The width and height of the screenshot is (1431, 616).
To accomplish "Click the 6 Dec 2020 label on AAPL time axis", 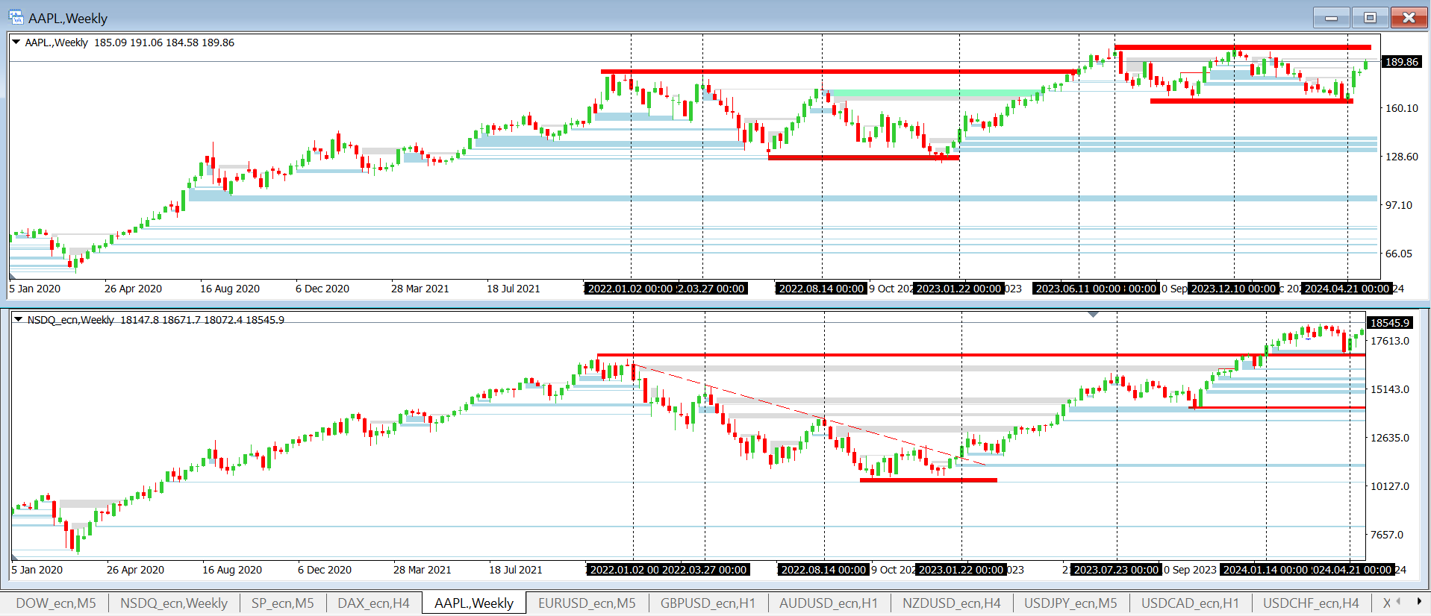I will point(322,289).
